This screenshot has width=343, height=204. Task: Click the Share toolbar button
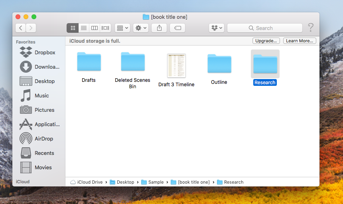coord(159,28)
